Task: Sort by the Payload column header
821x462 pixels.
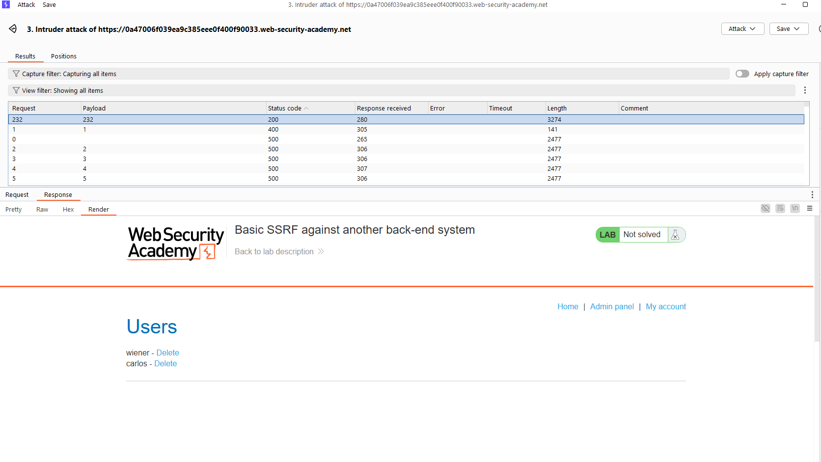Action: 173,109
